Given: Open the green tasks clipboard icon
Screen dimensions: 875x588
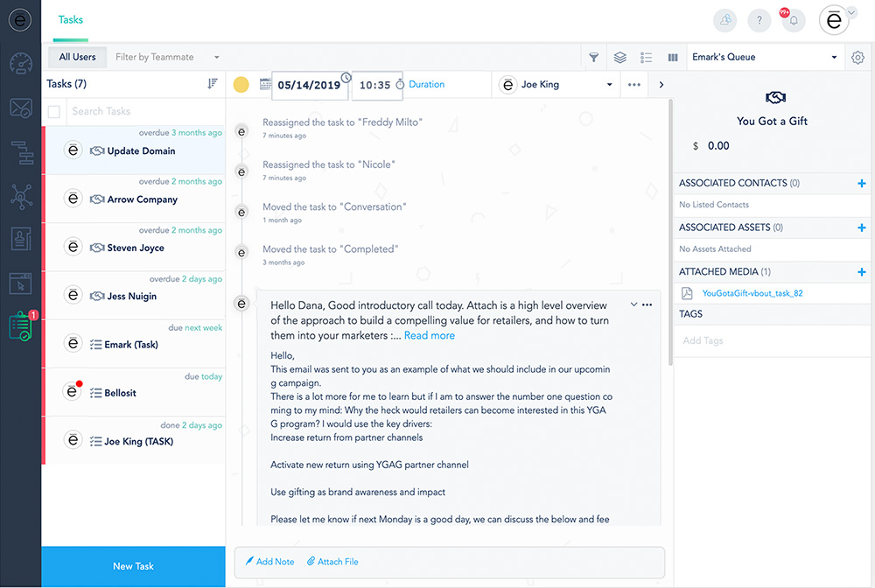Looking at the screenshot, I should [x=21, y=327].
